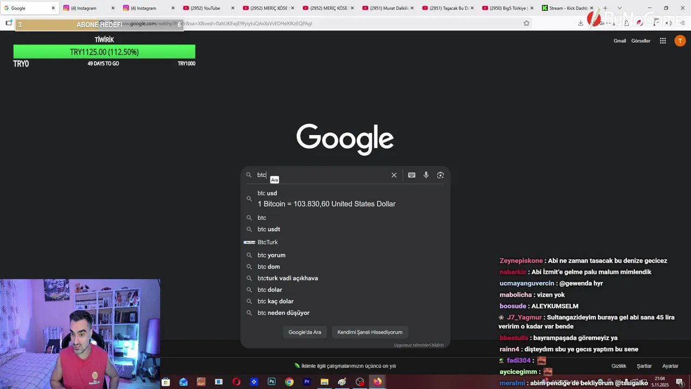Open the on-screen keyboard input tool
This screenshot has height=389, width=691.
412,175
